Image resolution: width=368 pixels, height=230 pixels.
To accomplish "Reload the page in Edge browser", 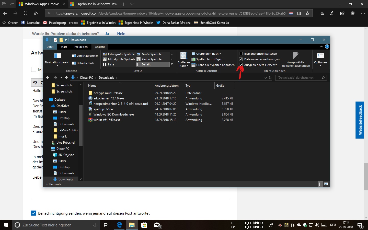I will click(26, 13).
